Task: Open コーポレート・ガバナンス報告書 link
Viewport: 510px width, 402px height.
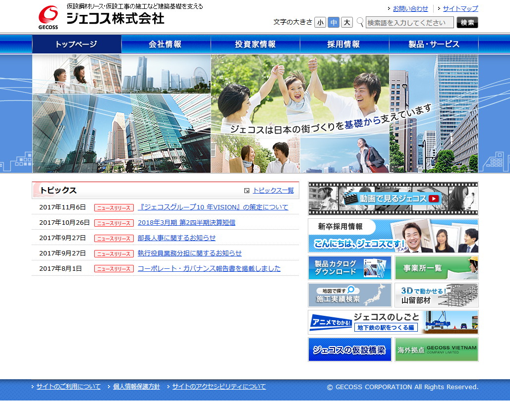Action: tap(209, 268)
